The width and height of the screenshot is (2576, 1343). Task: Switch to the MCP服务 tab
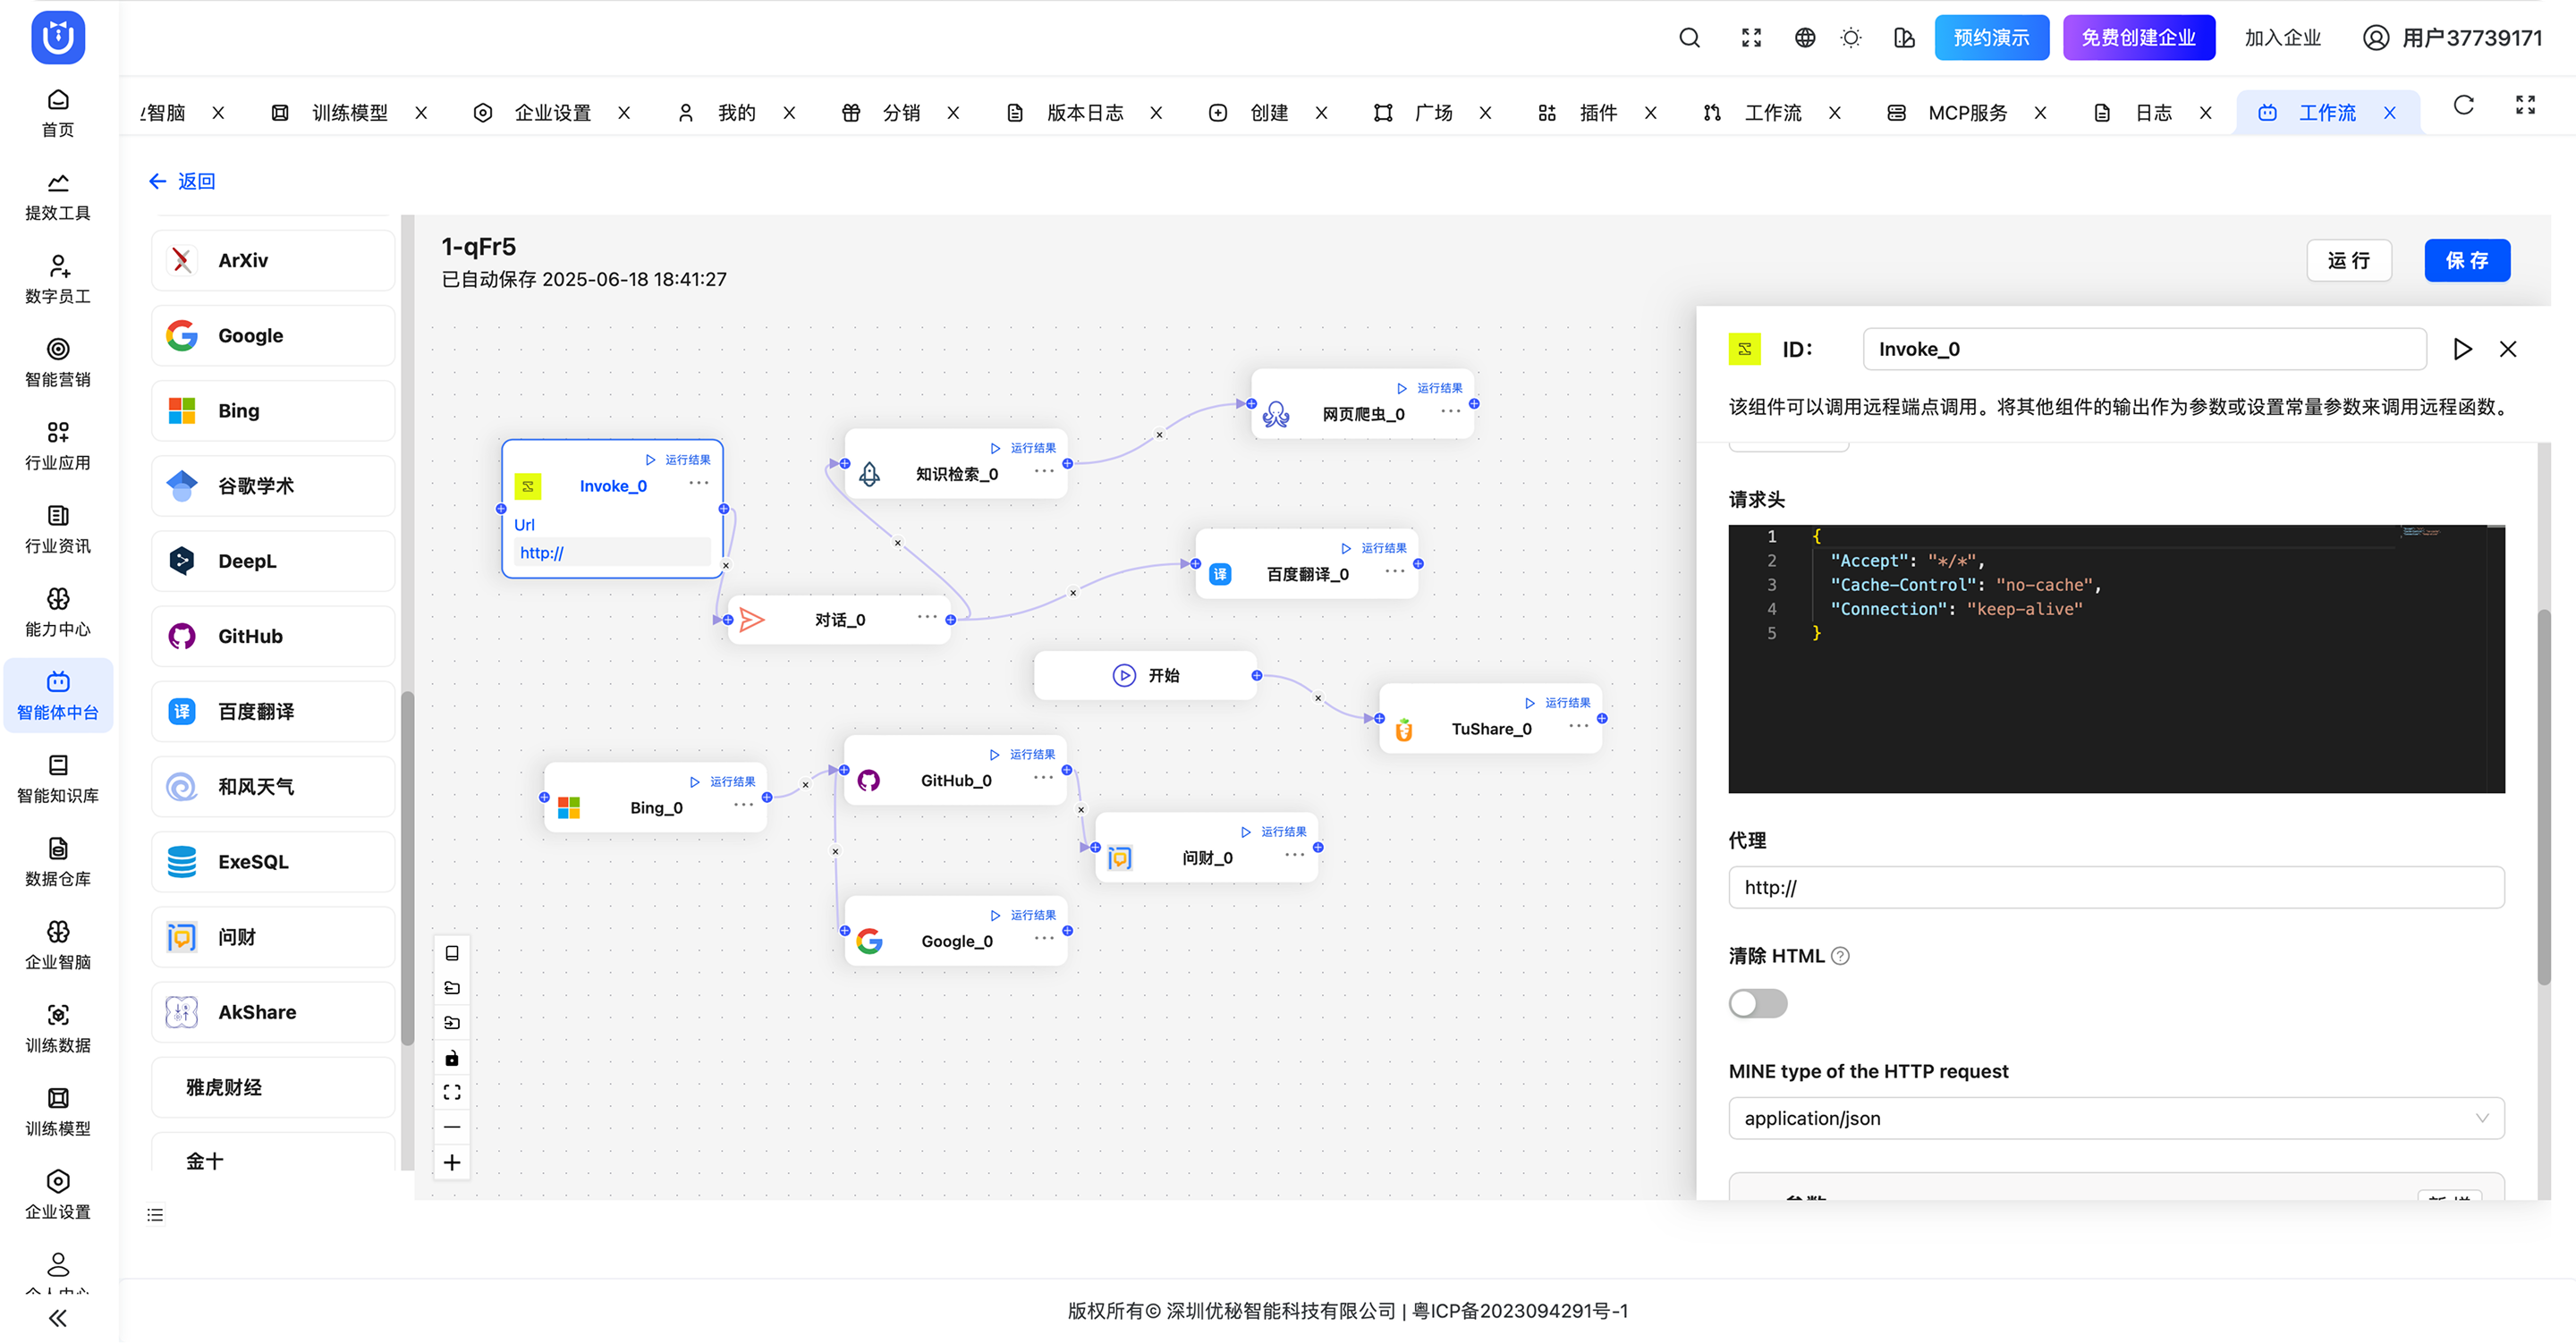[1966, 113]
